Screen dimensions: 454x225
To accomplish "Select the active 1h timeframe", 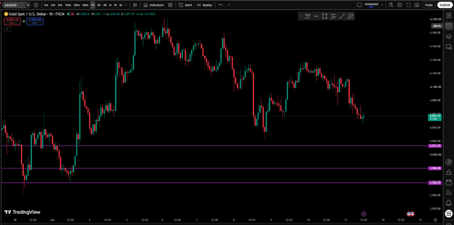I will coord(93,5).
